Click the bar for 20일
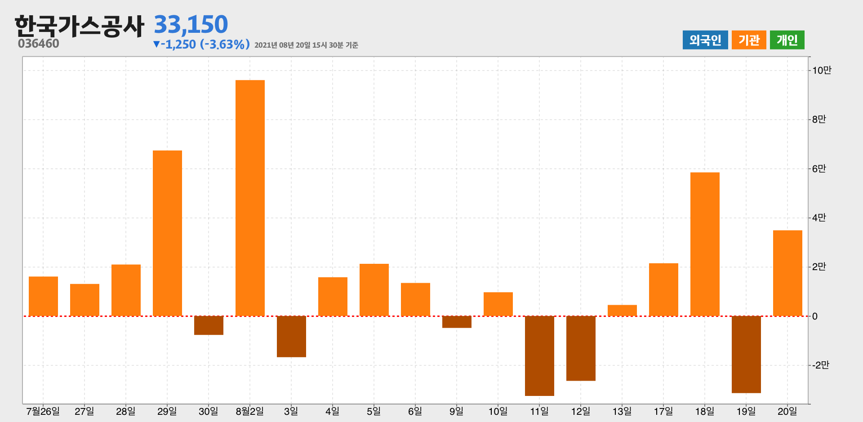Image resolution: width=863 pixels, height=422 pixels. [x=787, y=273]
